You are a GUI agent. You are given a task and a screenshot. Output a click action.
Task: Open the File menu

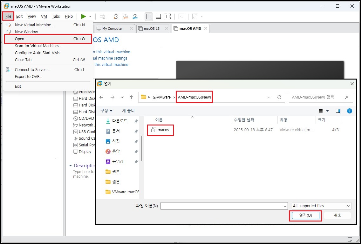click(x=8, y=16)
